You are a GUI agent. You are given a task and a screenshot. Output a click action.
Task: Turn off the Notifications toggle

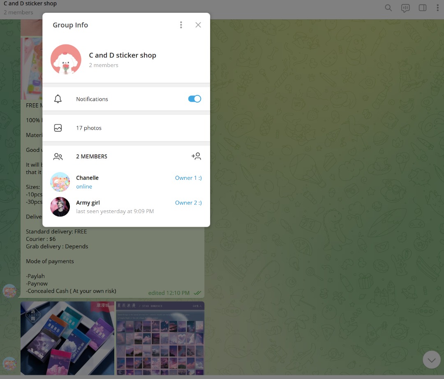coord(194,99)
